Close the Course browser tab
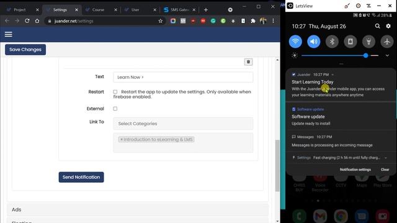Image resolution: width=397 pixels, height=223 pixels. point(115,10)
